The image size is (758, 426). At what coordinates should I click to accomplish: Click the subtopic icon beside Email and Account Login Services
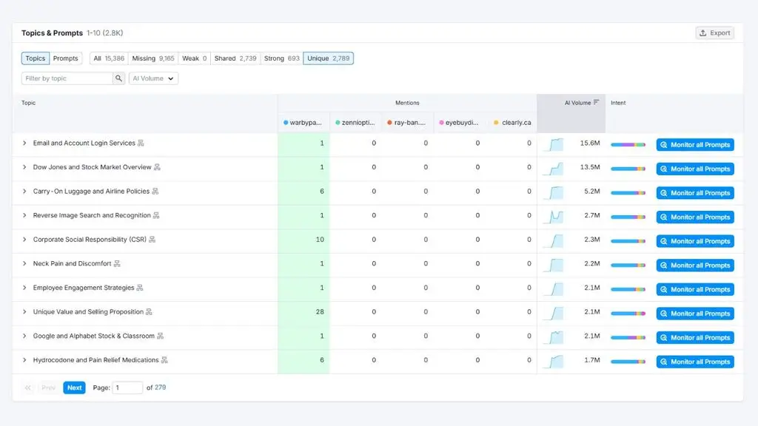(x=141, y=143)
